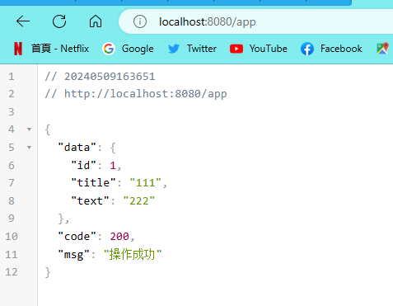Click the title value "111"
This screenshot has width=393, height=306.
(x=145, y=182)
